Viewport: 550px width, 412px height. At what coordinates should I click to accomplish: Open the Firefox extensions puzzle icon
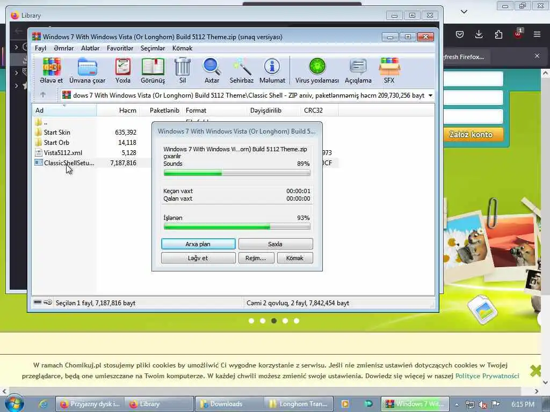(498, 34)
